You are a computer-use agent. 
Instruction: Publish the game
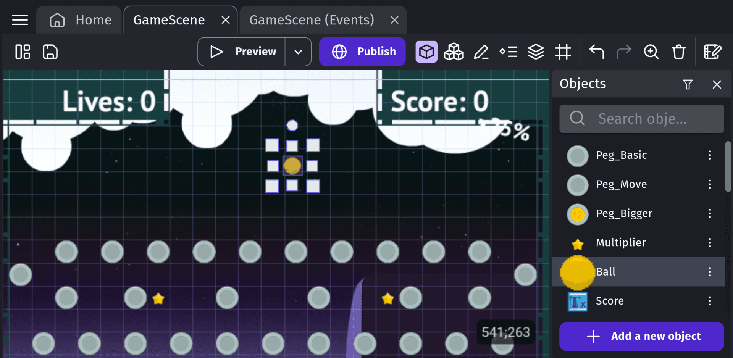pyautogui.click(x=362, y=52)
